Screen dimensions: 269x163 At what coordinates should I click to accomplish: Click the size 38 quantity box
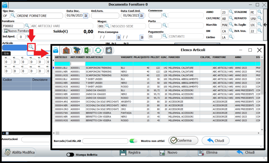[x=8, y=62]
